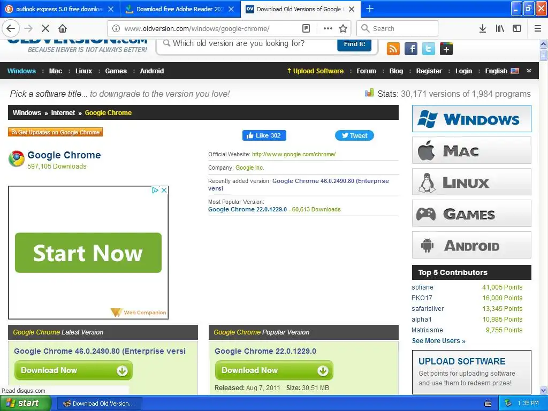The width and height of the screenshot is (548, 411).
Task: Close the Adobe Reader download tab
Action: [x=231, y=9]
